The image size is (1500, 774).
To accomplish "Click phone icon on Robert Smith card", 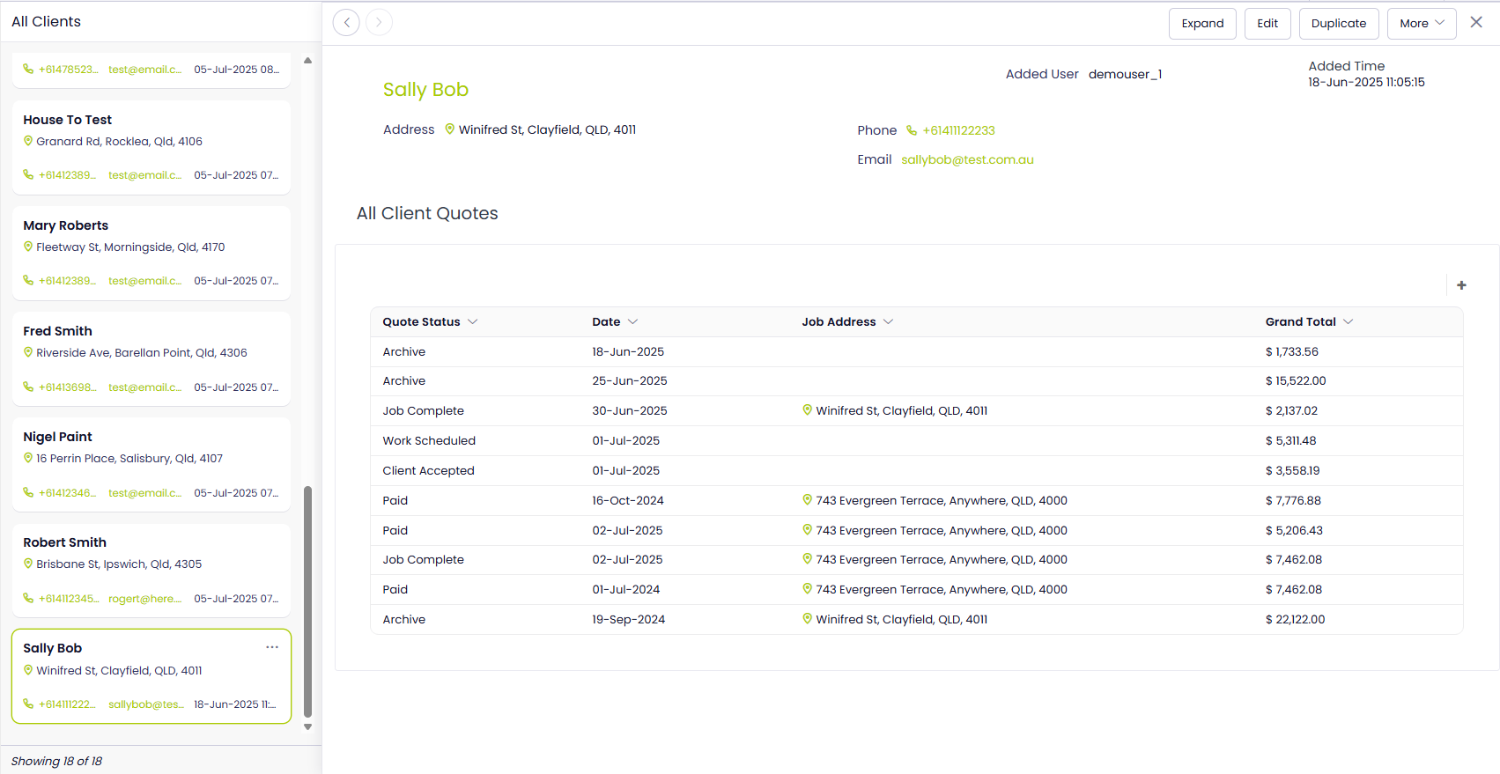I will [x=28, y=599].
